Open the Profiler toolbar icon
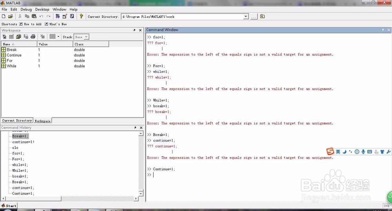This screenshot has width=392, height=211. click(72, 16)
